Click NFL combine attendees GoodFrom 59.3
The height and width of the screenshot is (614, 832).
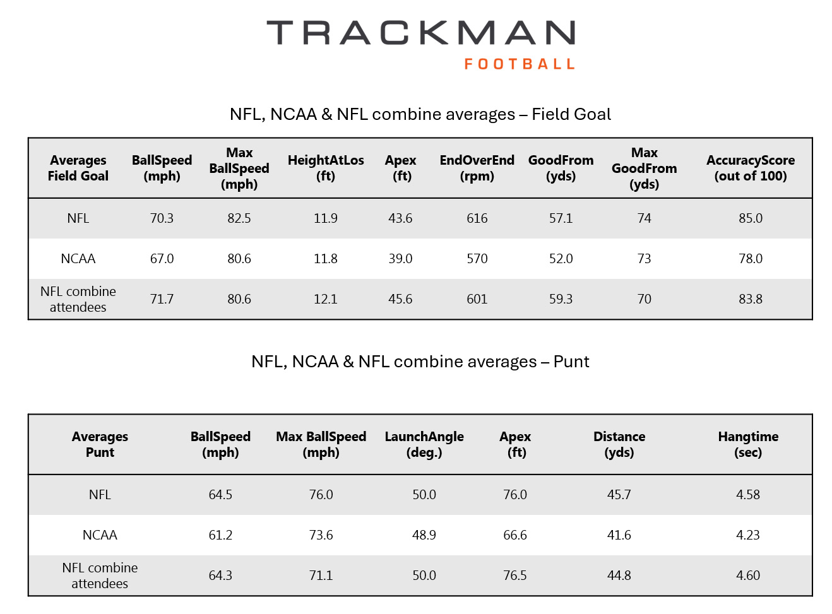561,299
